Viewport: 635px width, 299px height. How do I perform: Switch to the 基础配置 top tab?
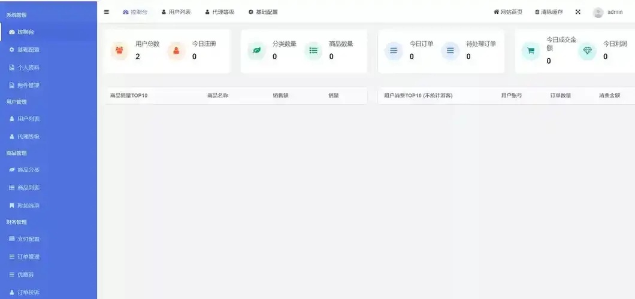[x=263, y=12]
